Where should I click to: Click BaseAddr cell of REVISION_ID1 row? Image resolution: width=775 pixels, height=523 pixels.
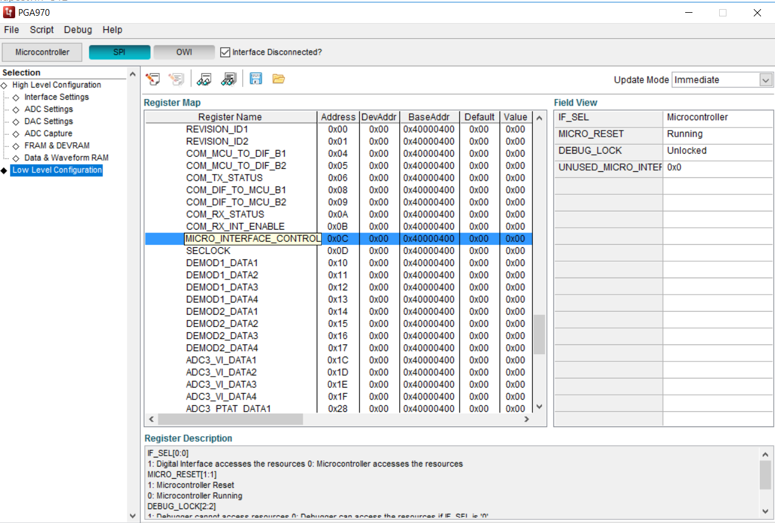pos(429,129)
